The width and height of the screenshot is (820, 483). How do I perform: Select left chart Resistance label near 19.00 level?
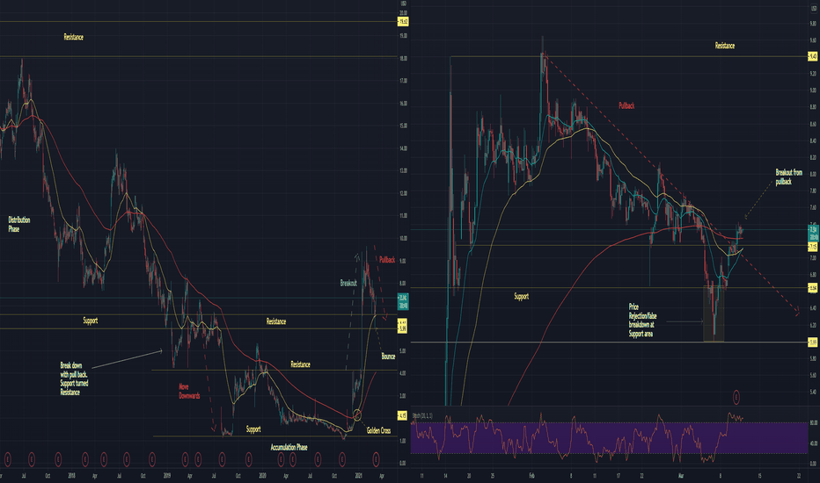(73, 37)
